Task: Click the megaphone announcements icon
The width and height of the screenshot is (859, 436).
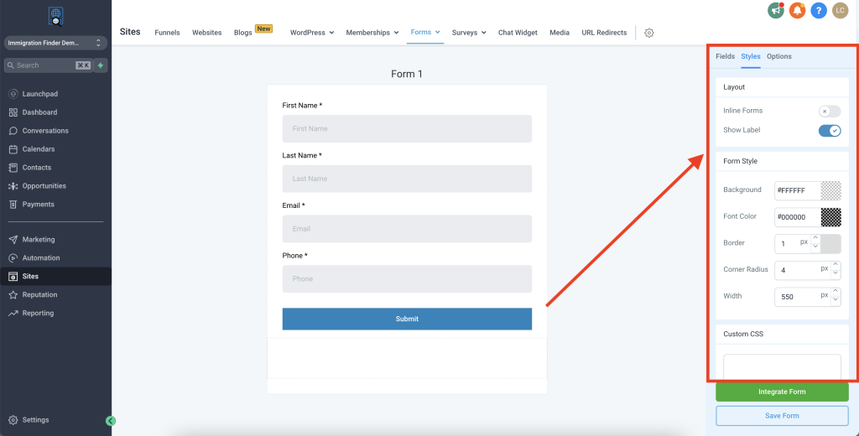Action: pos(775,11)
